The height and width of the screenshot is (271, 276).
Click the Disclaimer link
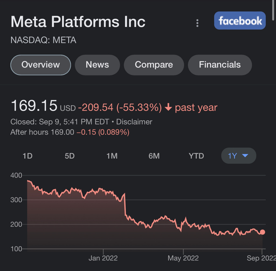tap(134, 122)
